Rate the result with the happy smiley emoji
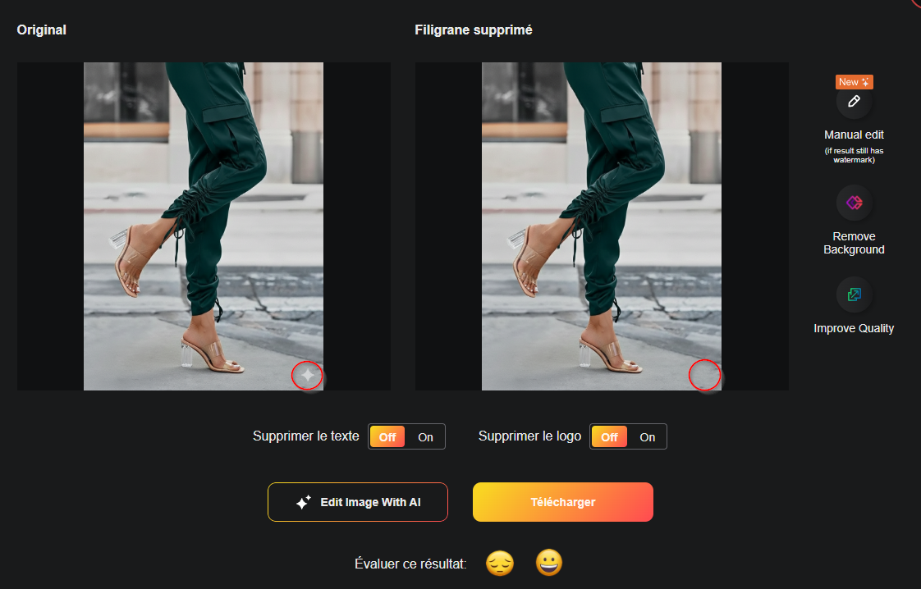The height and width of the screenshot is (589, 921). point(548,564)
